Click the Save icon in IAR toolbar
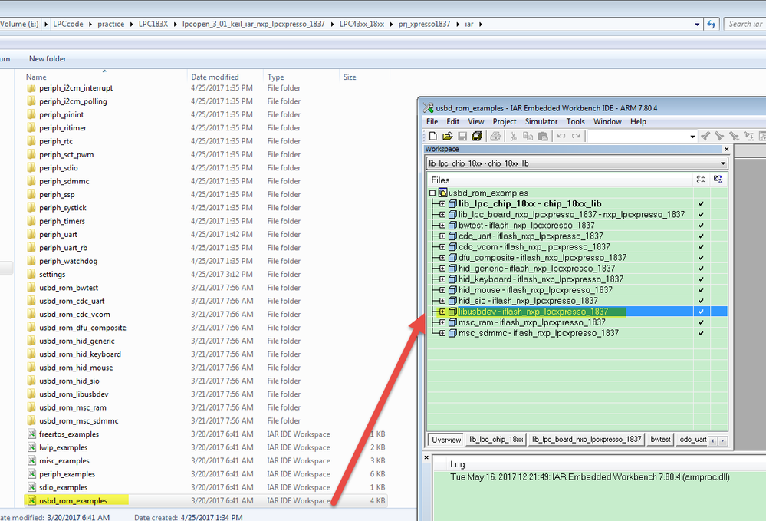766x521 pixels. coord(462,137)
